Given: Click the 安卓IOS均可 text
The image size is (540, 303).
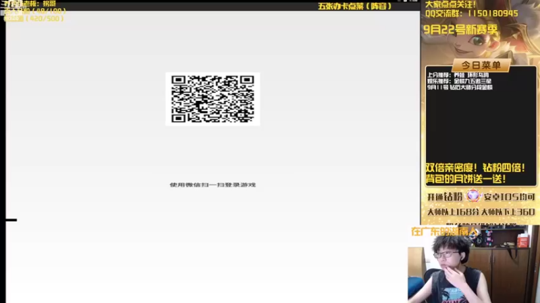Looking at the screenshot, I should click(510, 197).
